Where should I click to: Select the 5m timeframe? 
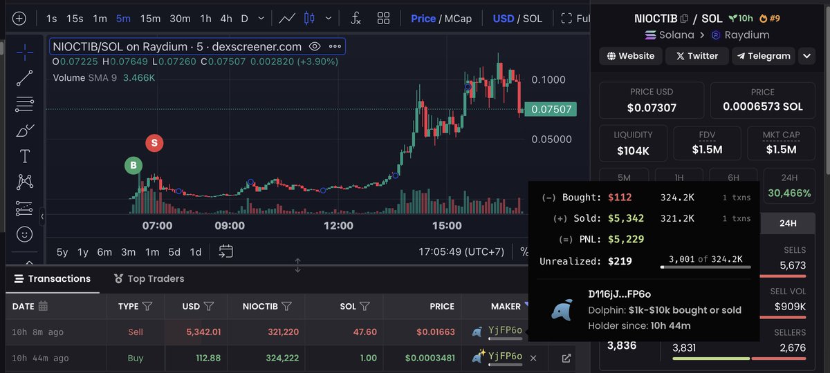(123, 19)
